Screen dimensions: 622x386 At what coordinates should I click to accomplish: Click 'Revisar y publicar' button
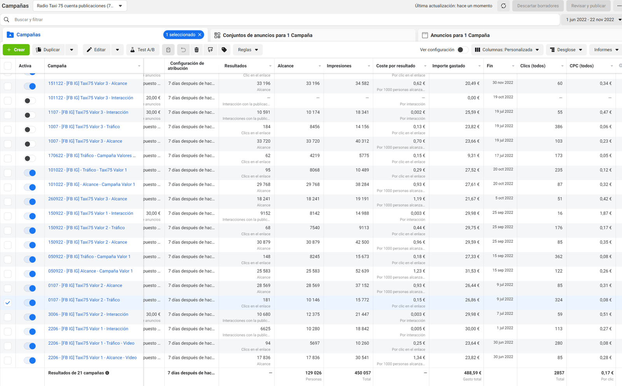[x=588, y=6]
